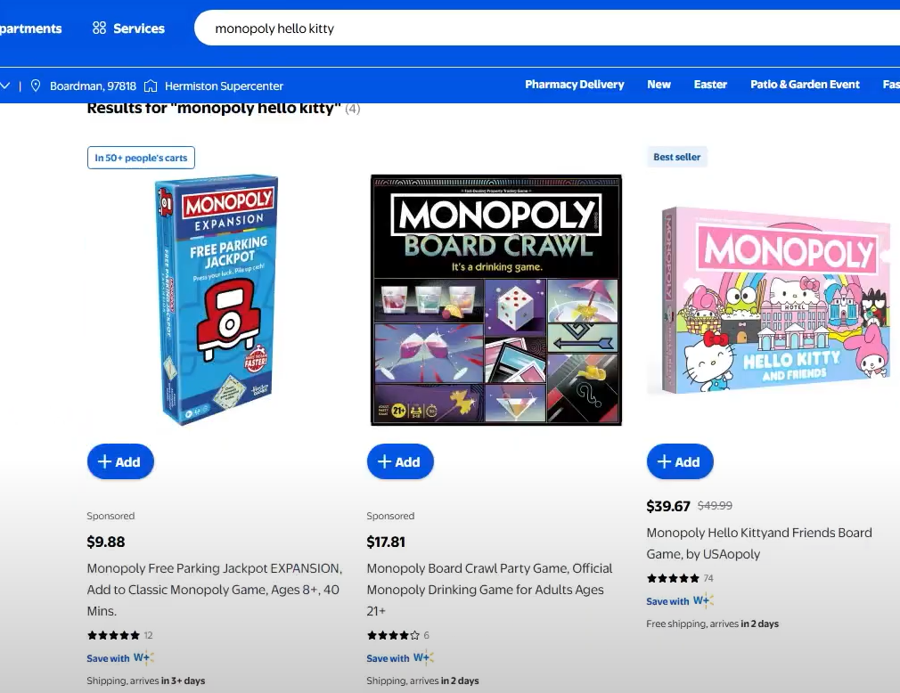Add Hello Kitty Monopoly to cart

pos(680,461)
